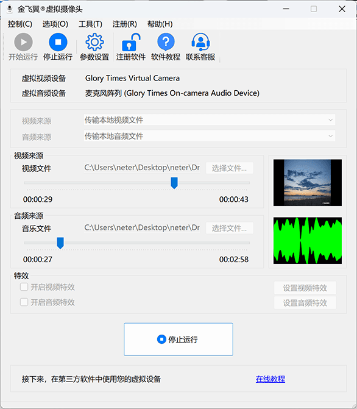Enable 开启视频特效 checkbox
Screen dimensions: 357x409
(24, 287)
